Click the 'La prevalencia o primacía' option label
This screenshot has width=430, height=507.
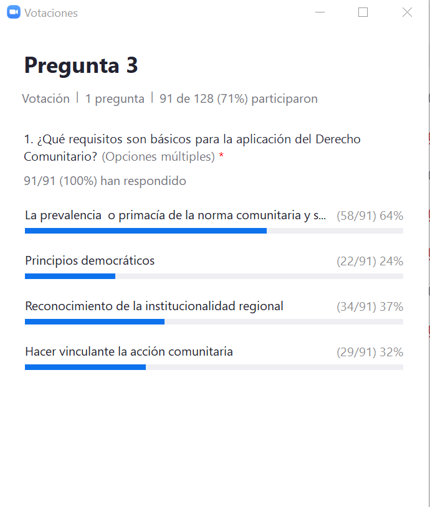point(175,216)
